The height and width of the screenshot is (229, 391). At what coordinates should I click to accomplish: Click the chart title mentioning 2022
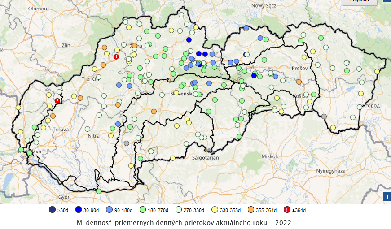184,223
